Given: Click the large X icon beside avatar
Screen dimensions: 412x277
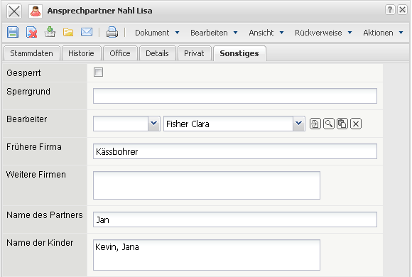Looking at the screenshot, I should [x=14, y=11].
